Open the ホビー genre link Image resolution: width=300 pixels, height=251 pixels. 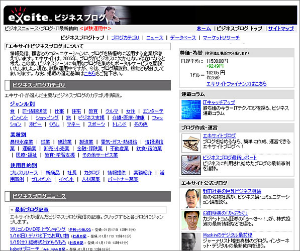(x=35, y=124)
